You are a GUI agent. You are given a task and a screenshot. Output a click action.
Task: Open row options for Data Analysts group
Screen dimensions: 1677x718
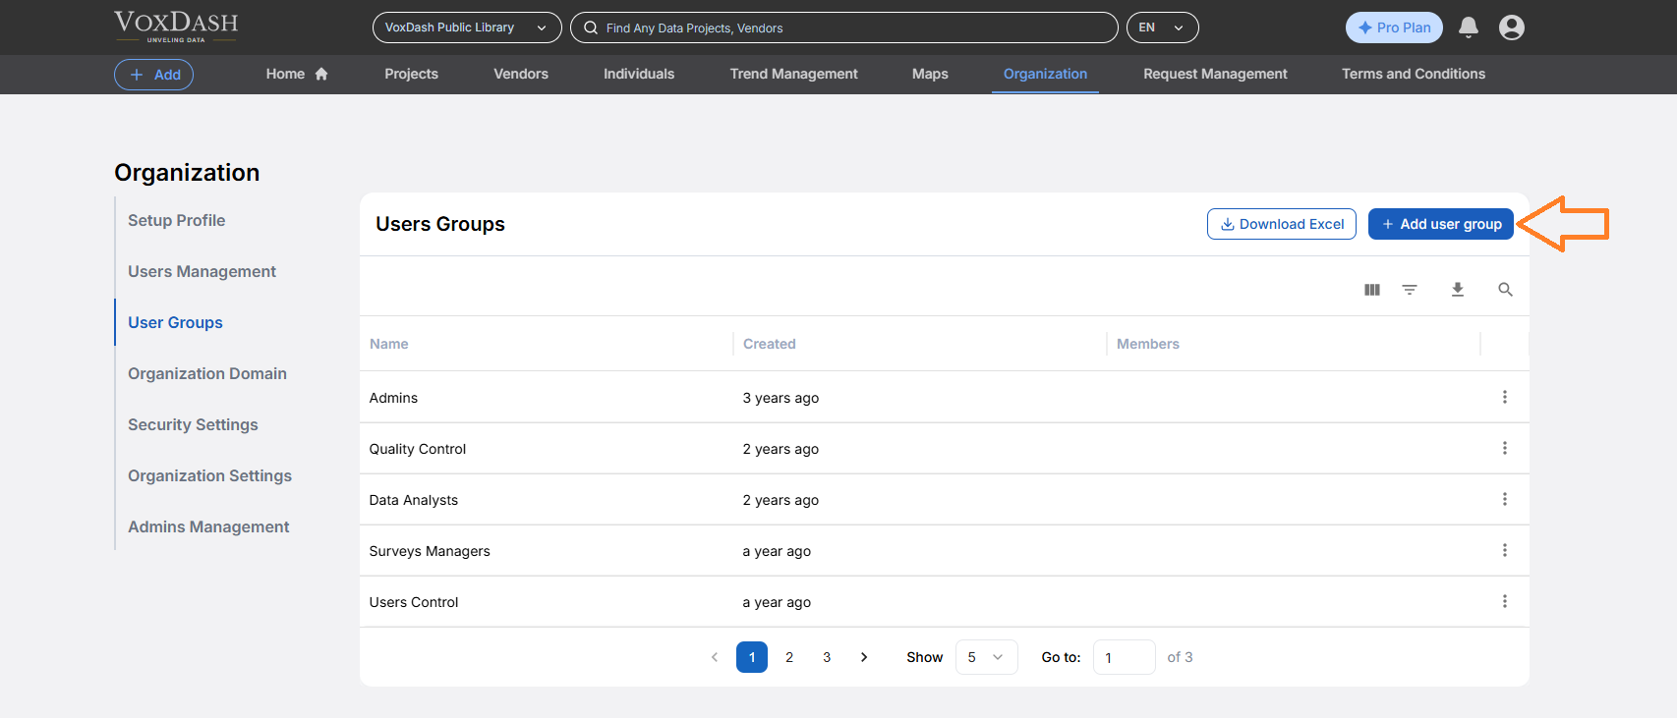click(x=1504, y=499)
